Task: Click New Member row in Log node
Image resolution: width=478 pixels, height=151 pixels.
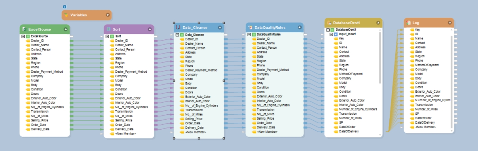Action: click(425, 127)
